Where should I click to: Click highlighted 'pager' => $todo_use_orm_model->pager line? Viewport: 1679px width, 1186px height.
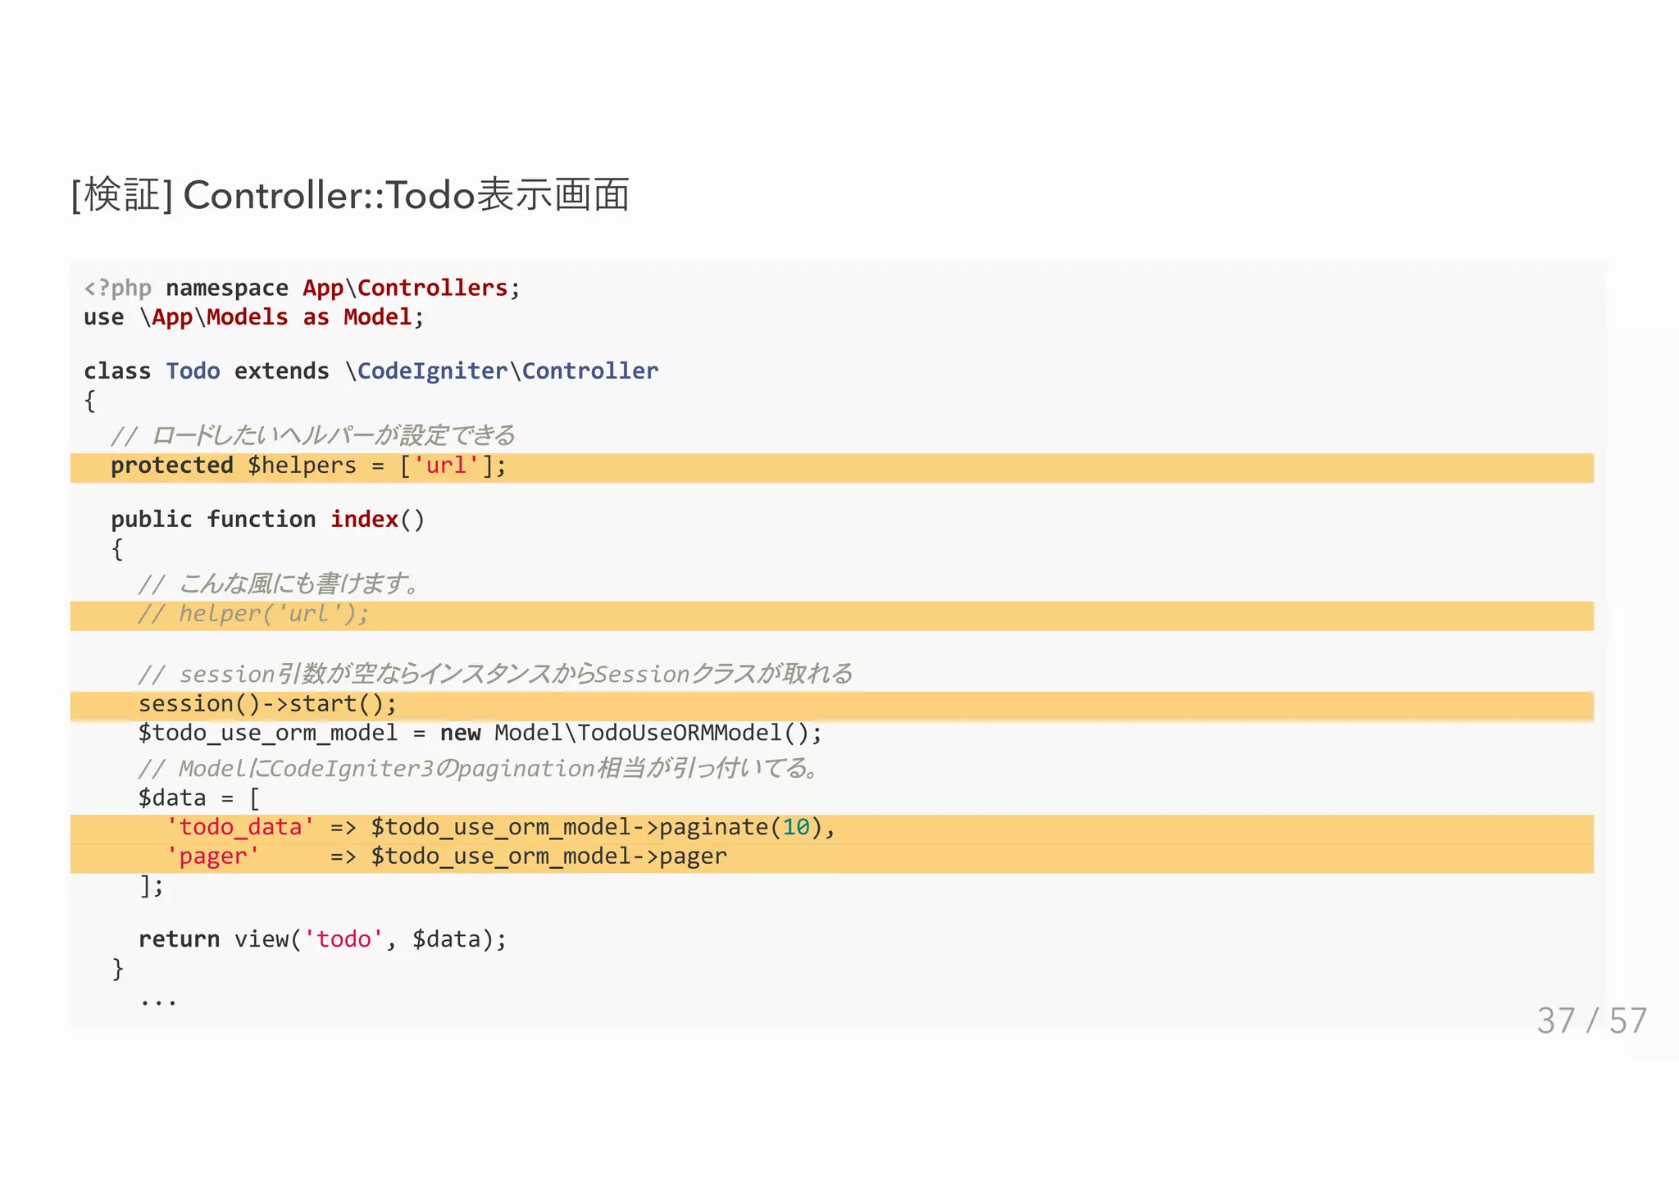(x=832, y=858)
